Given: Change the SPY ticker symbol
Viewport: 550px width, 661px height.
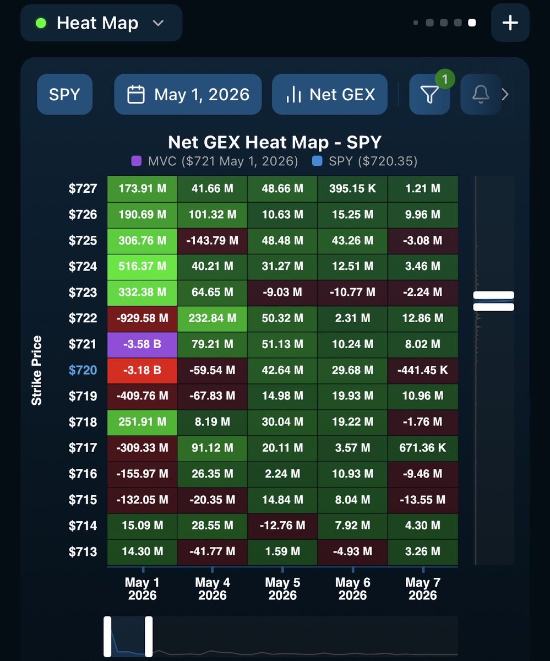Looking at the screenshot, I should 65,94.
